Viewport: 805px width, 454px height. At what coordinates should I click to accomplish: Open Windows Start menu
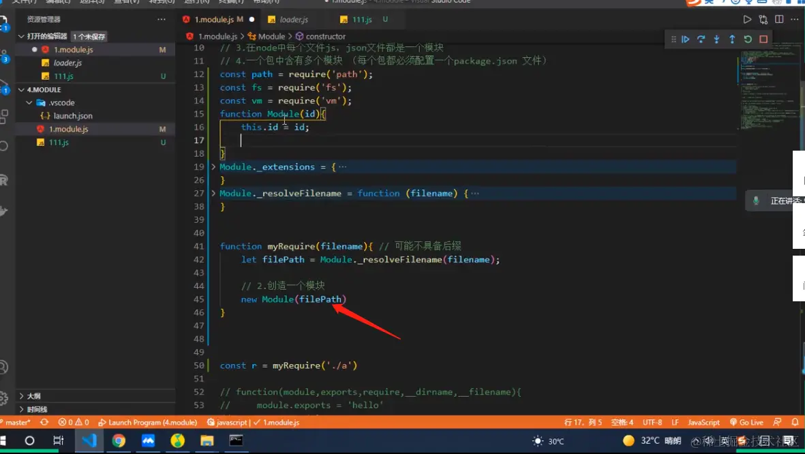pos(3,440)
